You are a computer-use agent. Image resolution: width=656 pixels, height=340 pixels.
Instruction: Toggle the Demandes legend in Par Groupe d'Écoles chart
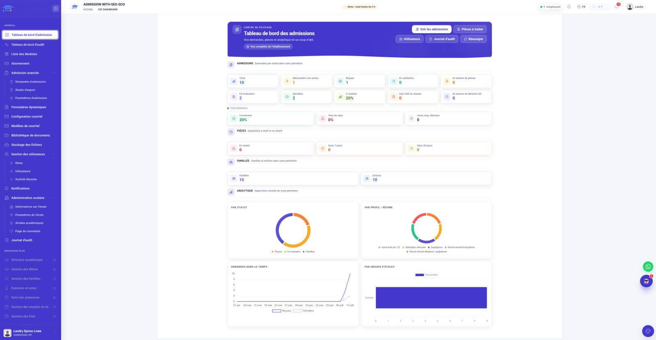click(x=426, y=275)
